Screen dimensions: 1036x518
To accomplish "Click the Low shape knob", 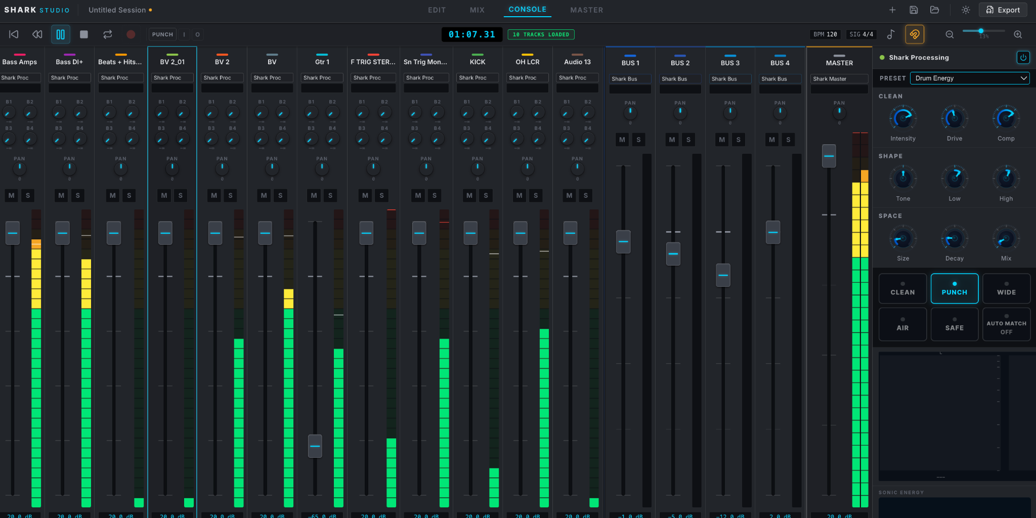I will 955,178.
